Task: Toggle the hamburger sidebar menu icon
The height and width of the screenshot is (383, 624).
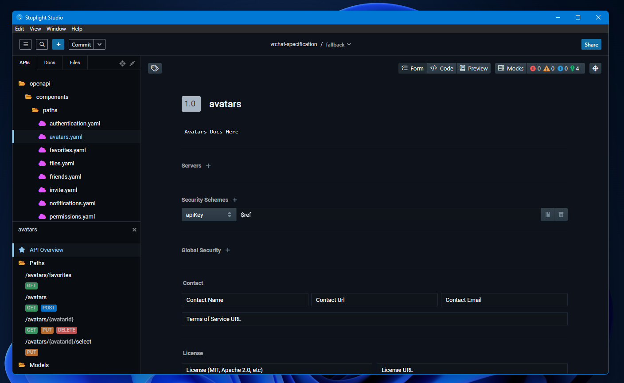Action: 26,44
